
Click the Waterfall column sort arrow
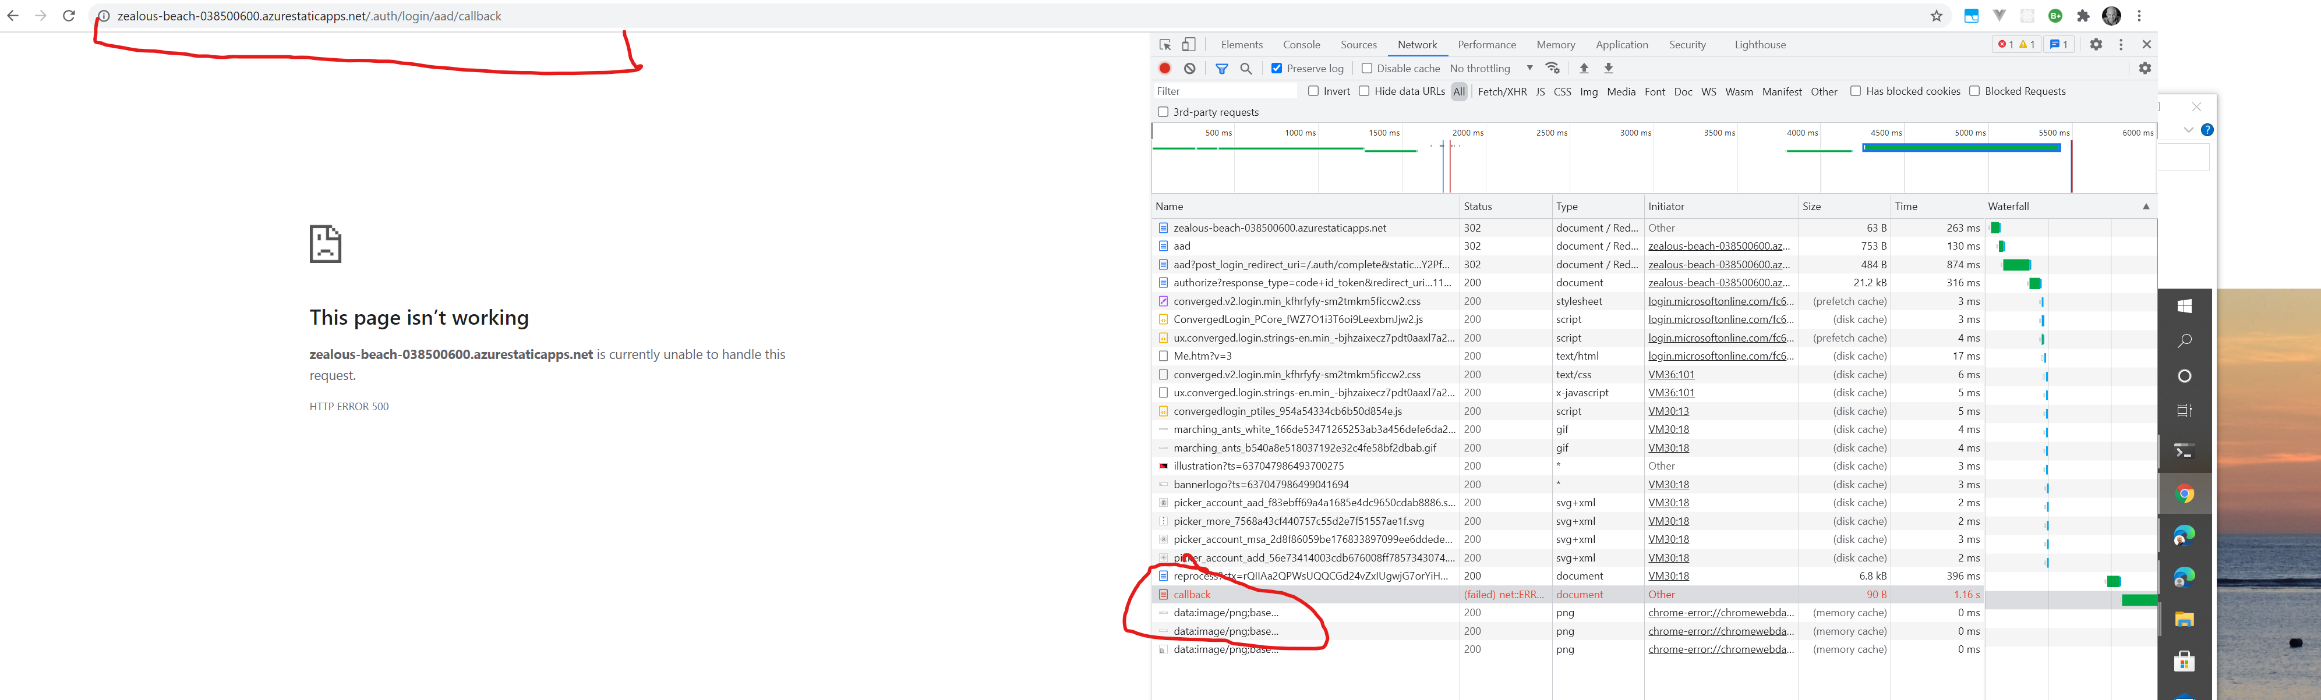pos(2145,206)
